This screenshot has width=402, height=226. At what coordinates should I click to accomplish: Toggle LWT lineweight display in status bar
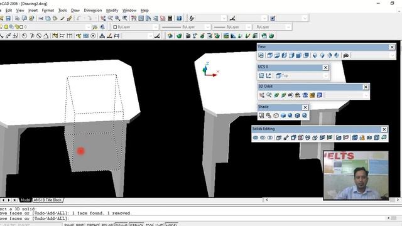click(x=159, y=225)
